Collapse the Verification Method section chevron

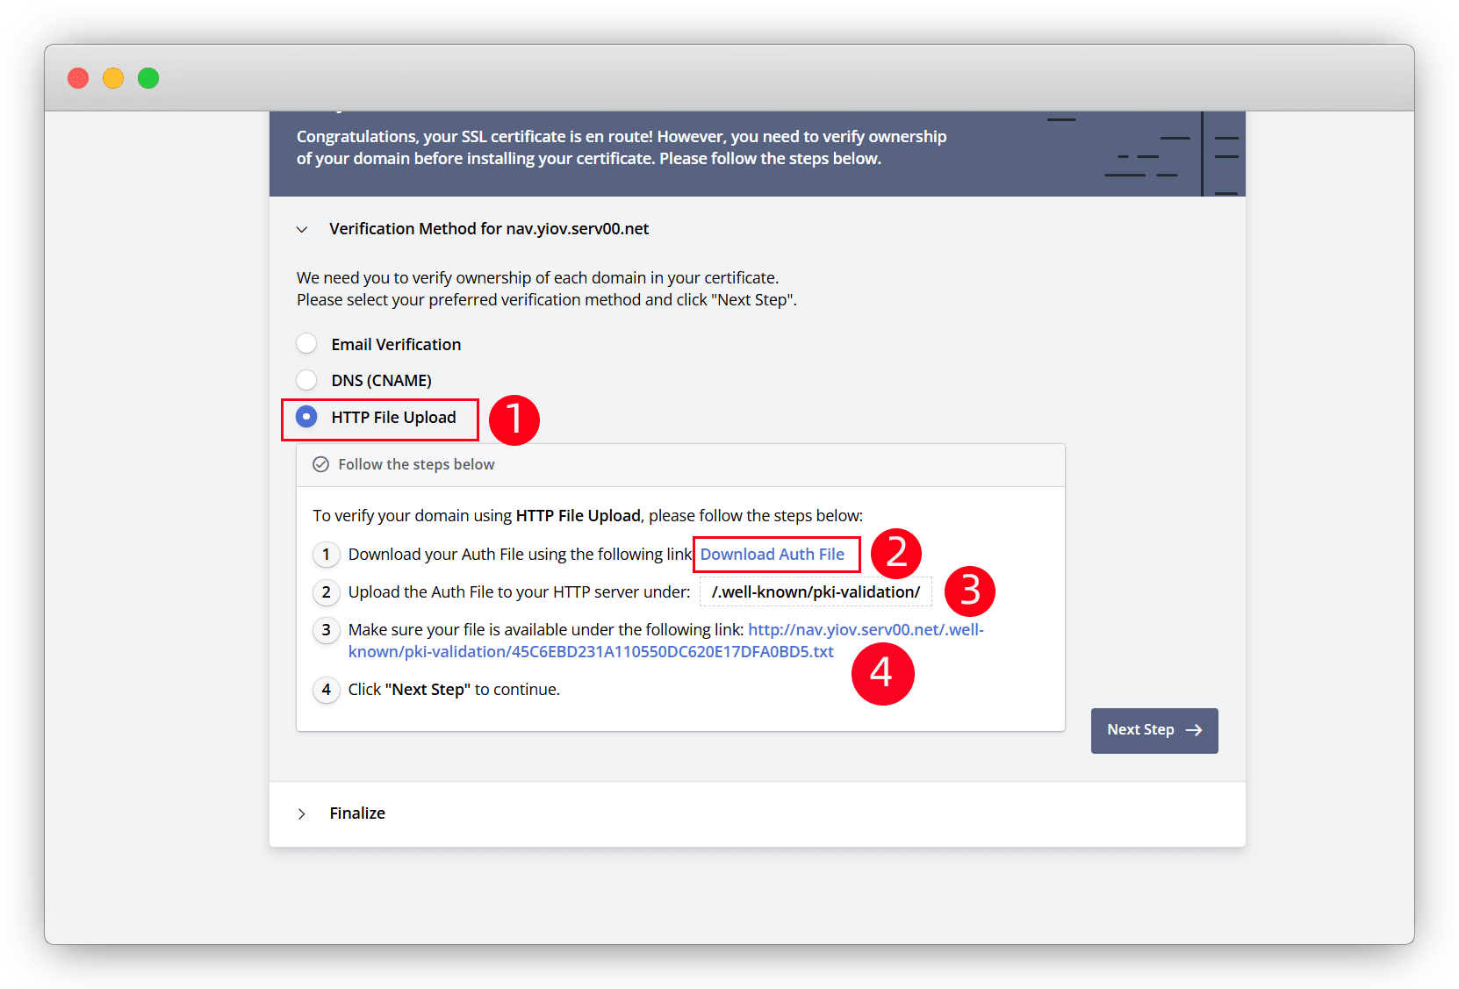pos(302,229)
